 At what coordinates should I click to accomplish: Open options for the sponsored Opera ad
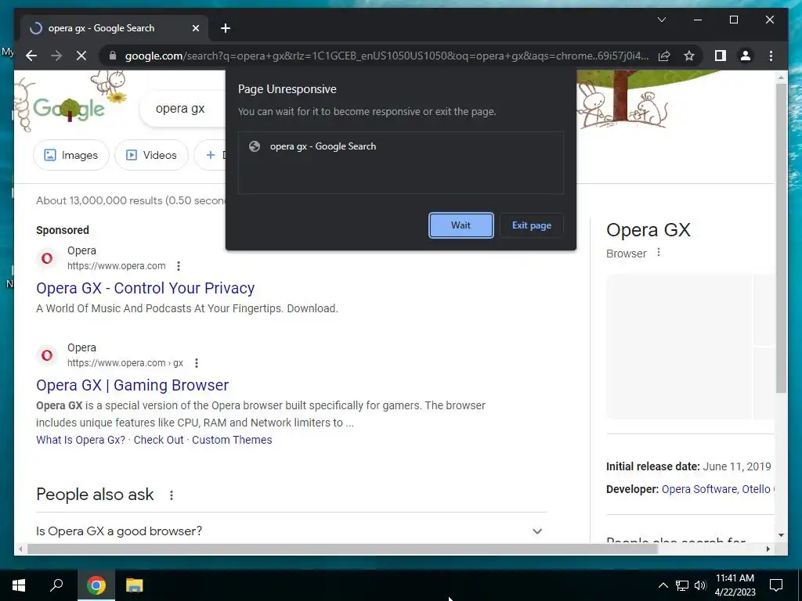(178, 266)
